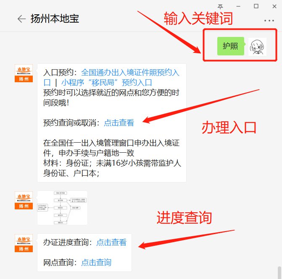This screenshot has height=279, width=282.
Task: Open the three-dots more options menu
Action: (x=269, y=21)
